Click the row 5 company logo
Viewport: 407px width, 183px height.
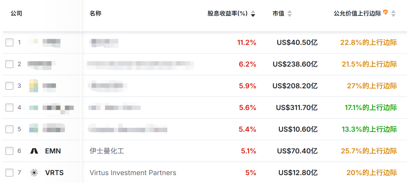click(x=34, y=129)
